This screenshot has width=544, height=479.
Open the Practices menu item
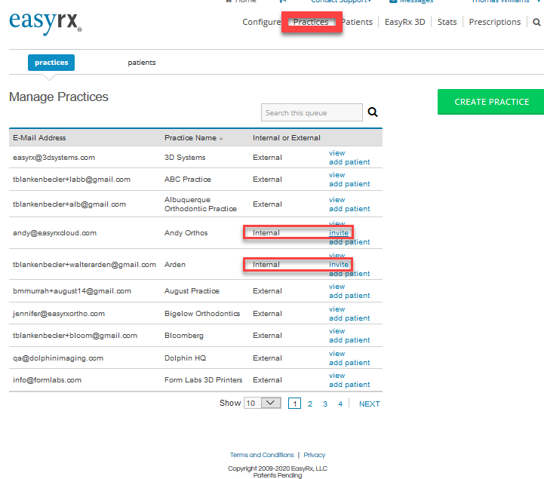[x=311, y=22]
